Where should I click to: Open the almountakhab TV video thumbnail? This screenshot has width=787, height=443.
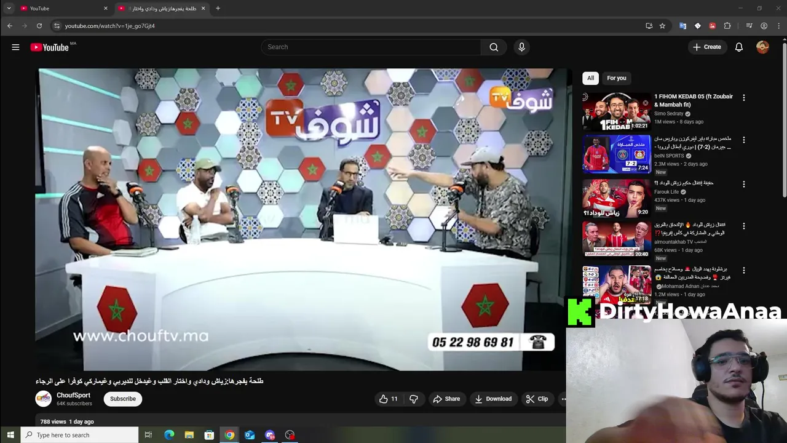click(x=616, y=240)
